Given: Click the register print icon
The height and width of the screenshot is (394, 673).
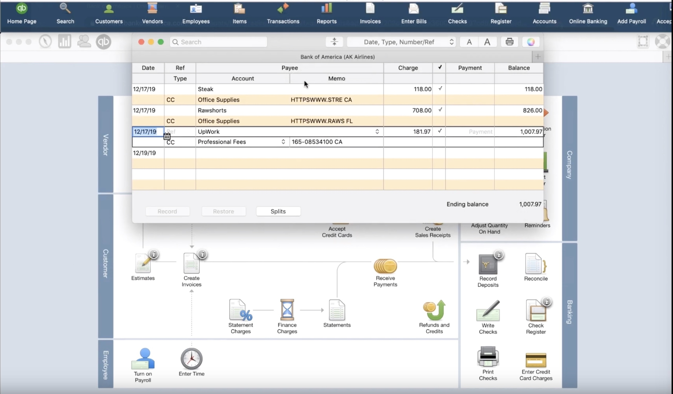Looking at the screenshot, I should point(509,42).
